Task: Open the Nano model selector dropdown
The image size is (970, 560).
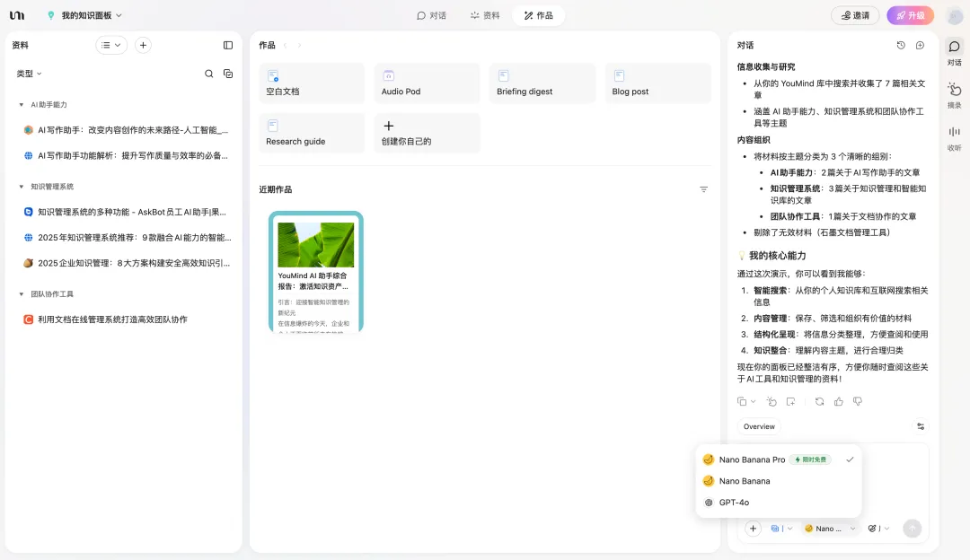Action: (x=828, y=529)
